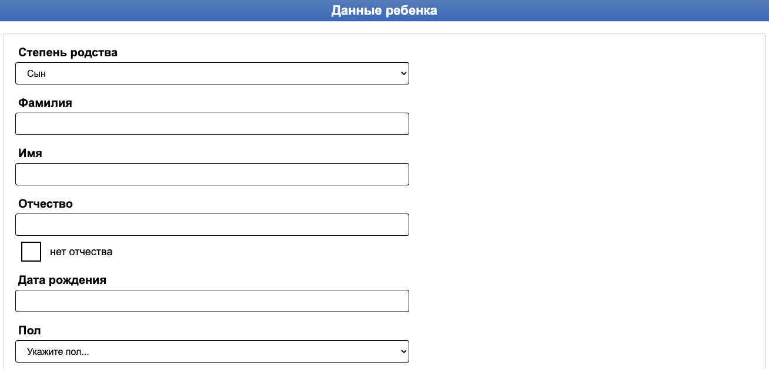Click into the Фамилия text field

pos(212,124)
